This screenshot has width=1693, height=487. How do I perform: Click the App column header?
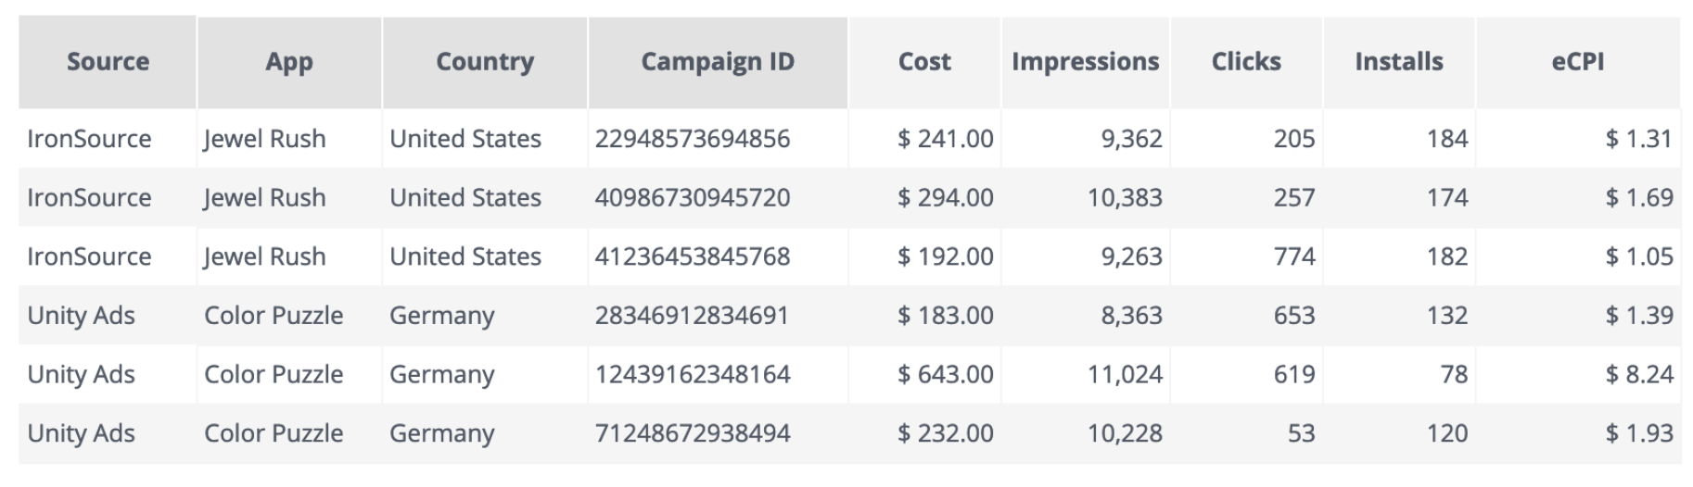coord(289,62)
